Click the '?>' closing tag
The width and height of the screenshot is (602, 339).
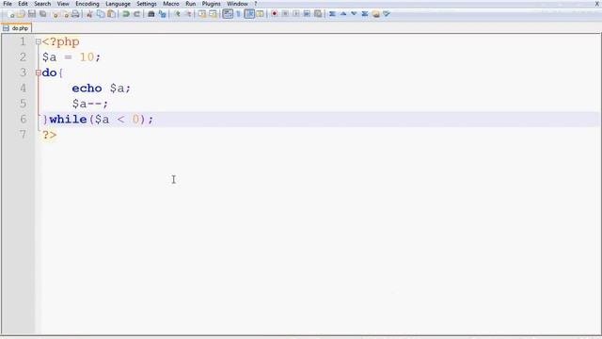click(49, 135)
